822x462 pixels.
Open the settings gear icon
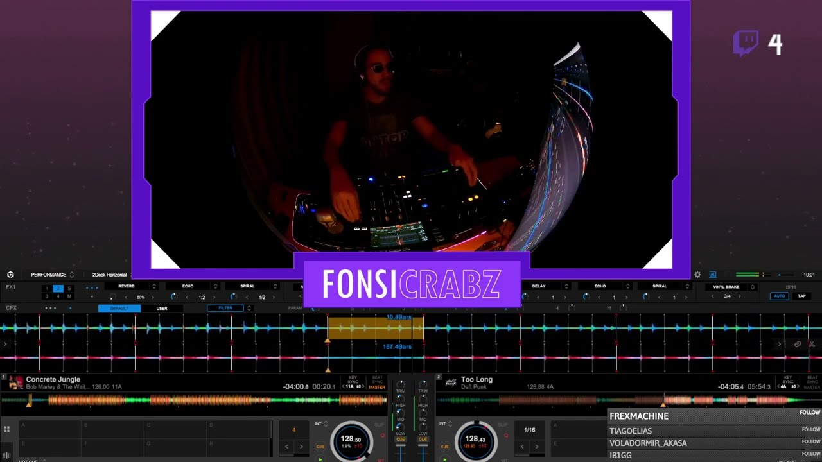(697, 275)
